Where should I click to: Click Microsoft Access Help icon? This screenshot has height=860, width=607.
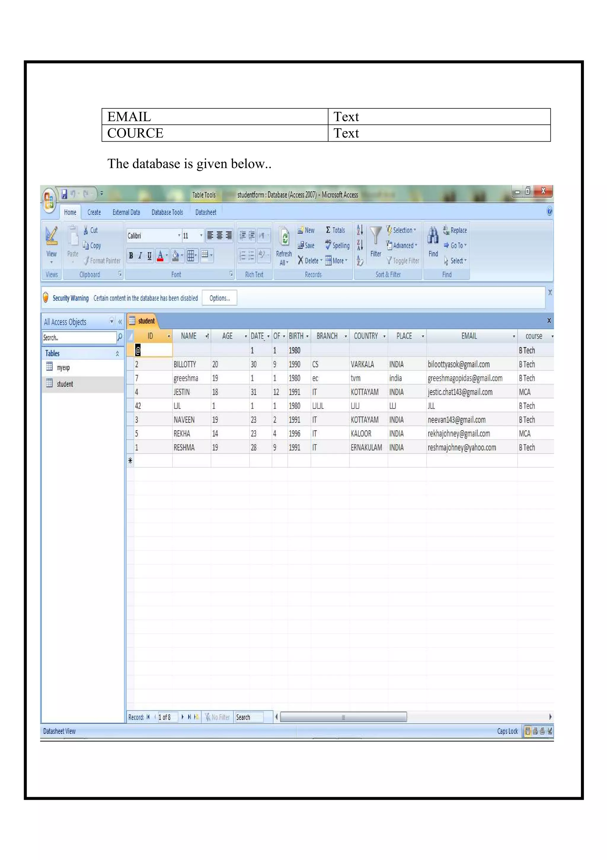coord(549,211)
